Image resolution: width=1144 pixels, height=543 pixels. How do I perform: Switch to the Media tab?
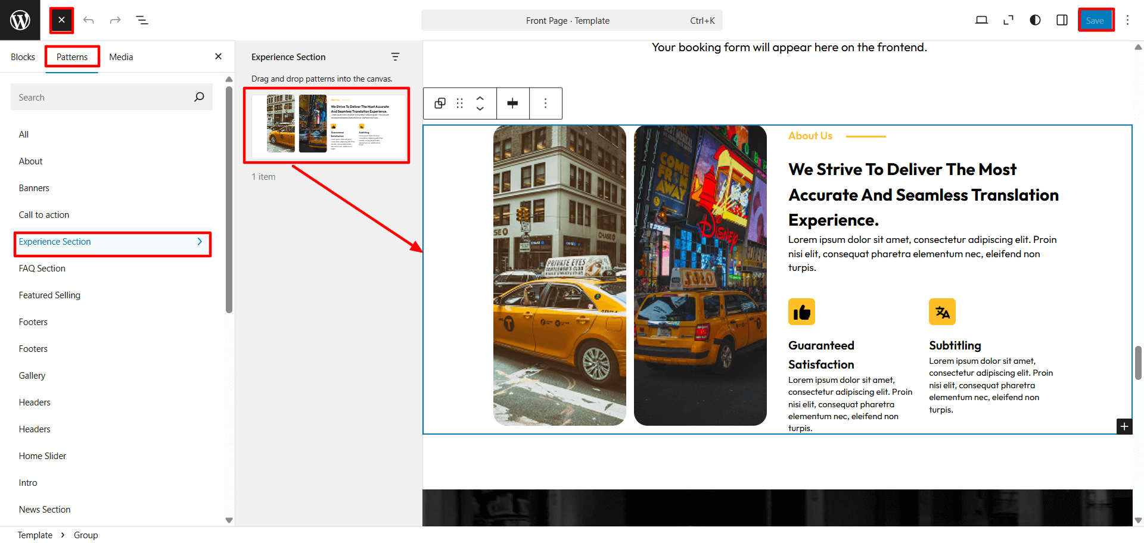(121, 57)
